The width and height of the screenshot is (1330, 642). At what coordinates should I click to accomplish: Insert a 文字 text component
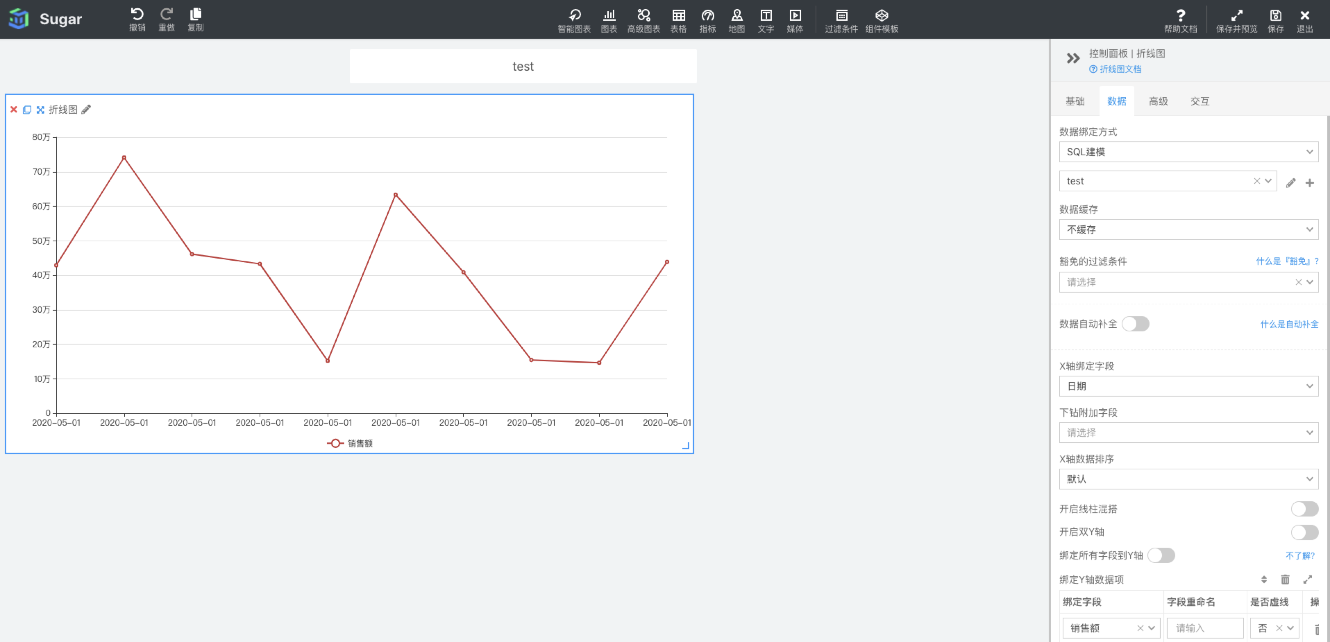coord(766,21)
